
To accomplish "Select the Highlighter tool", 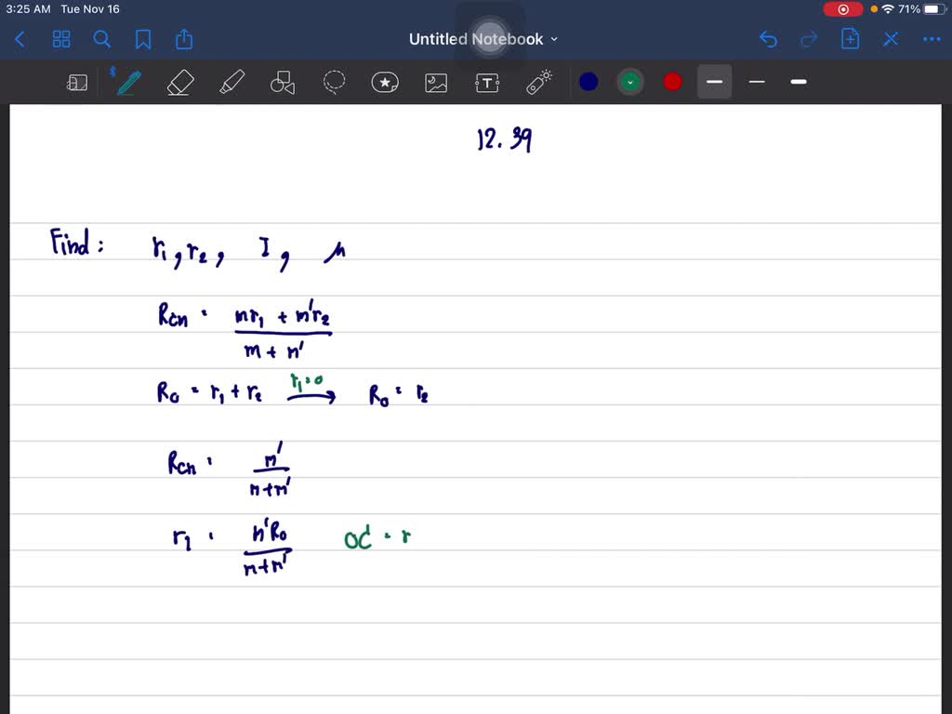I will click(231, 82).
